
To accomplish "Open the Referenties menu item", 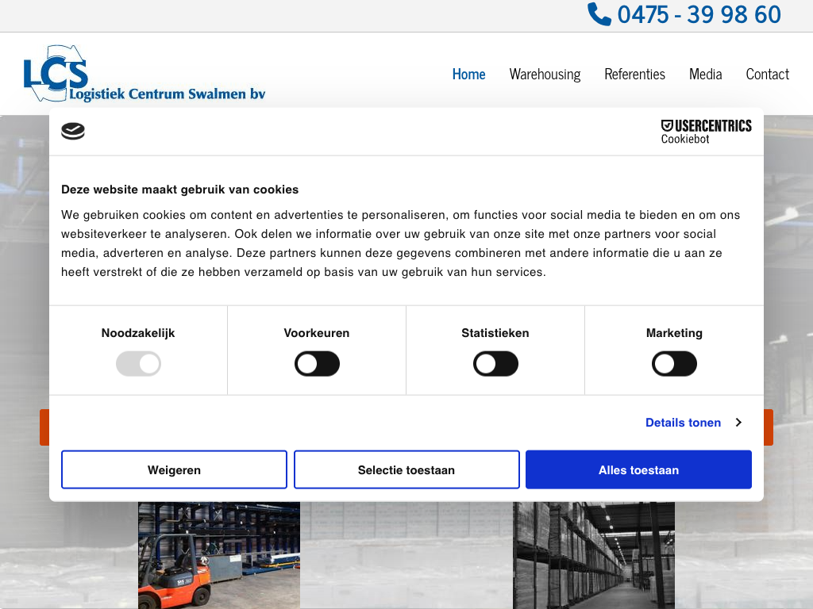I will pos(634,74).
